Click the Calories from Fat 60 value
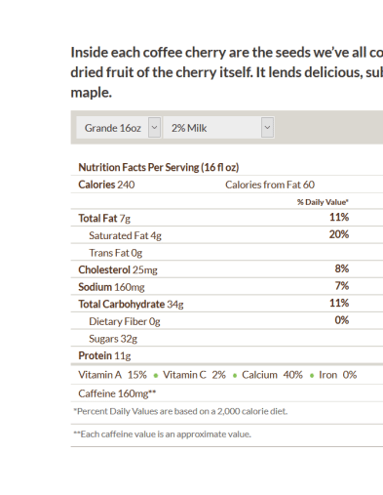383x495 pixels. point(270,185)
